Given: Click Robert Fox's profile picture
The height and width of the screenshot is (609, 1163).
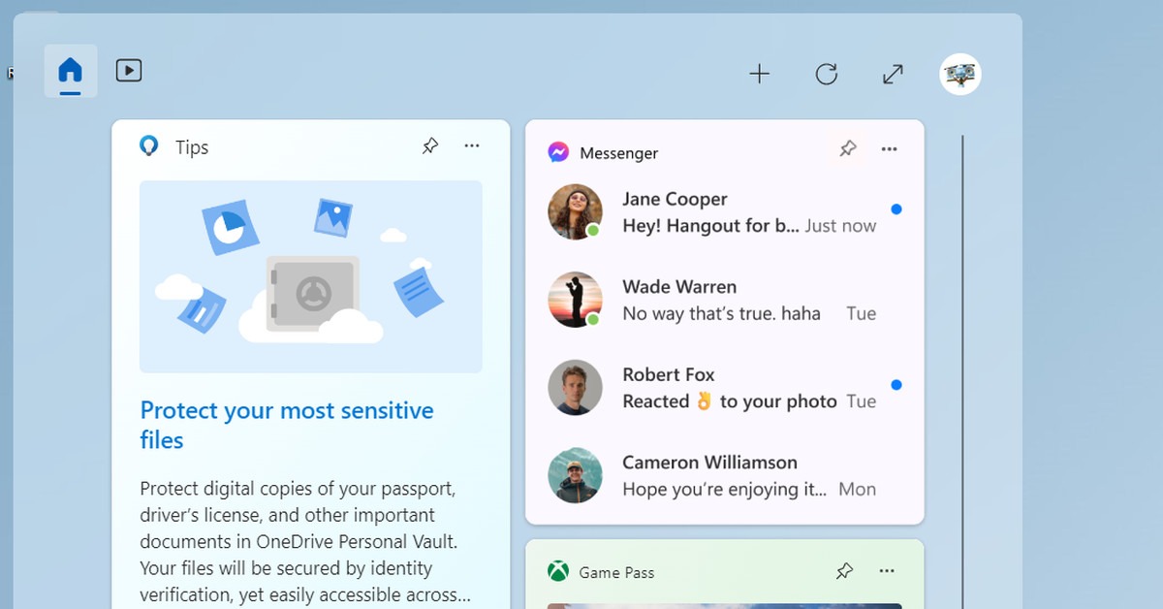Looking at the screenshot, I should [575, 388].
